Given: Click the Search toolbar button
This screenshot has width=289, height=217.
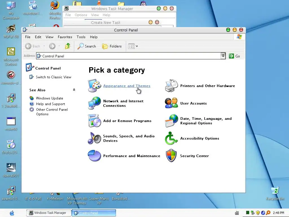Looking at the screenshot, I should (87, 46).
